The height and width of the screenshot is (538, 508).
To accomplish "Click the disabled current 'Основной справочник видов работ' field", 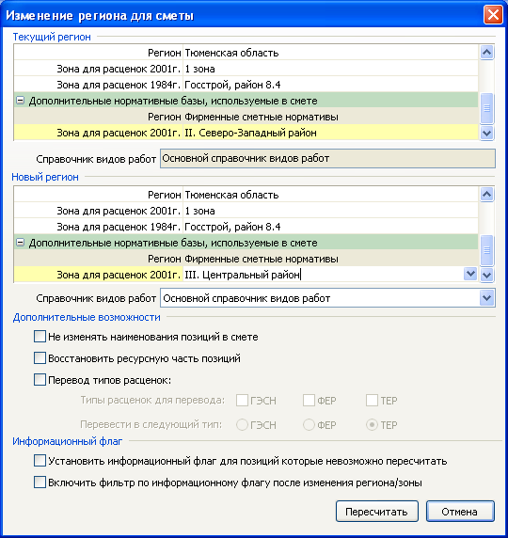I will (x=327, y=159).
